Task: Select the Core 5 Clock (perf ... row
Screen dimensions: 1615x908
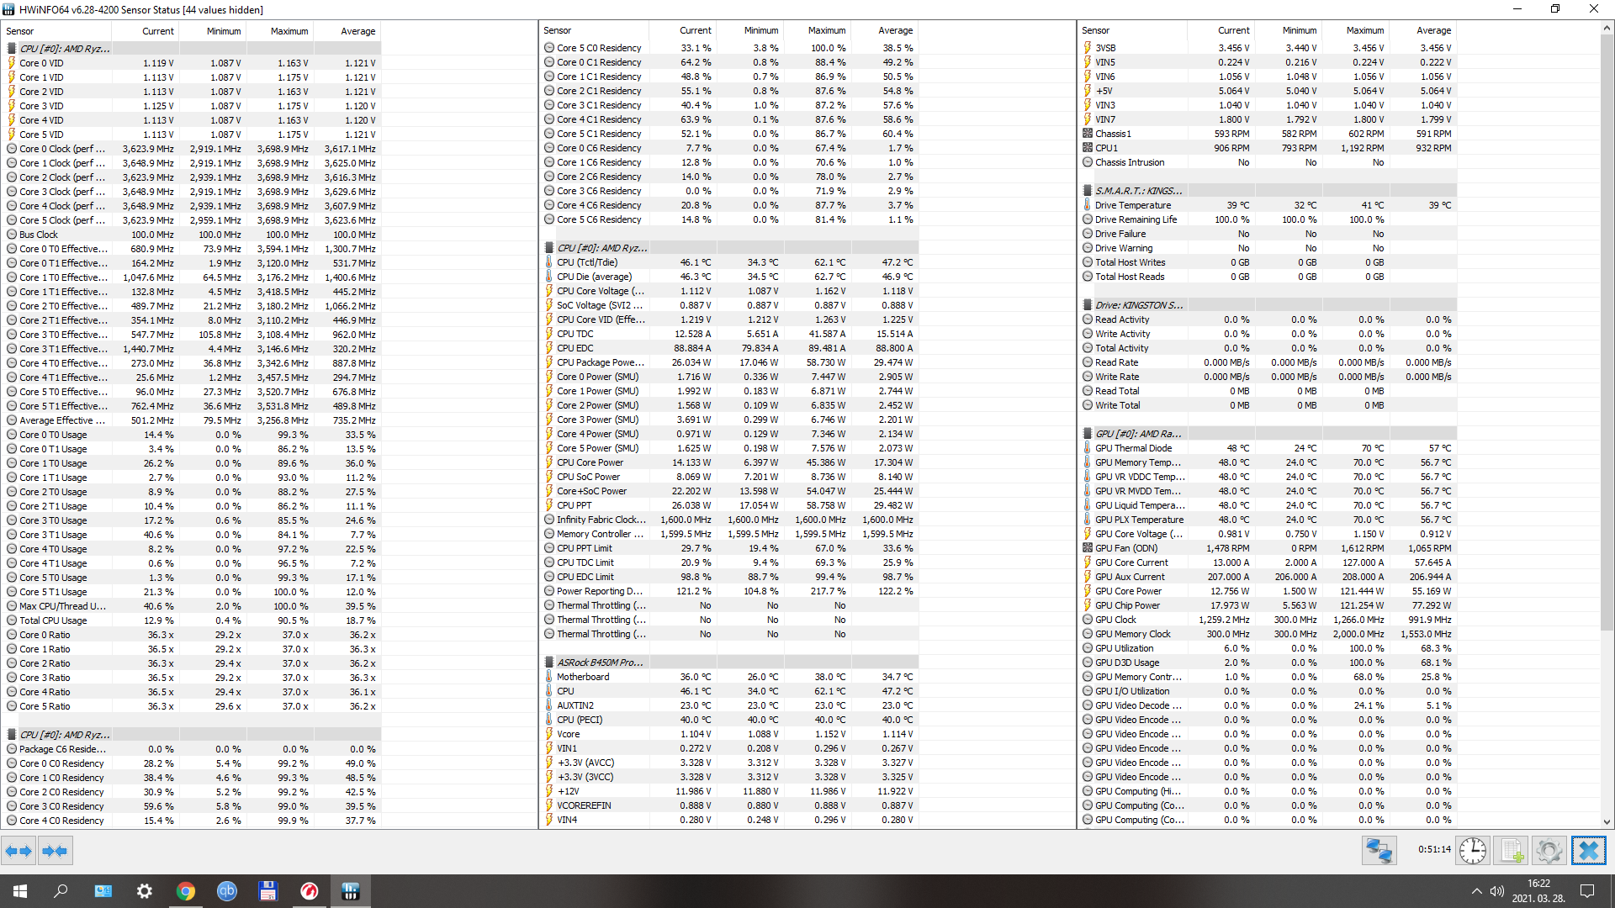Action: (x=192, y=220)
